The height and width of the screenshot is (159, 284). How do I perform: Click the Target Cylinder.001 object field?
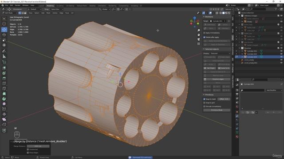tap(218, 21)
